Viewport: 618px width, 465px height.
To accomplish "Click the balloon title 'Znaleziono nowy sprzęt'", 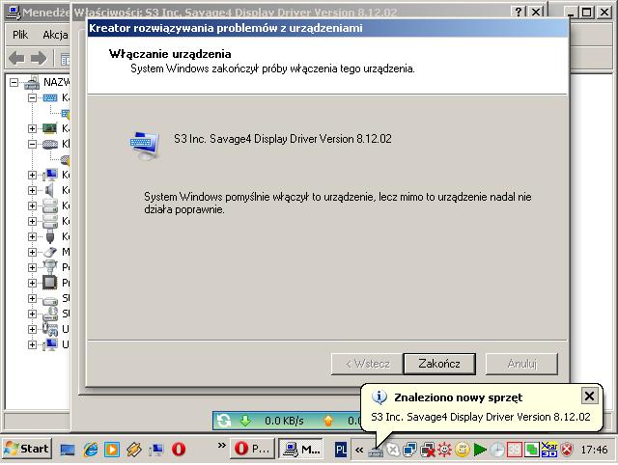I will click(458, 397).
